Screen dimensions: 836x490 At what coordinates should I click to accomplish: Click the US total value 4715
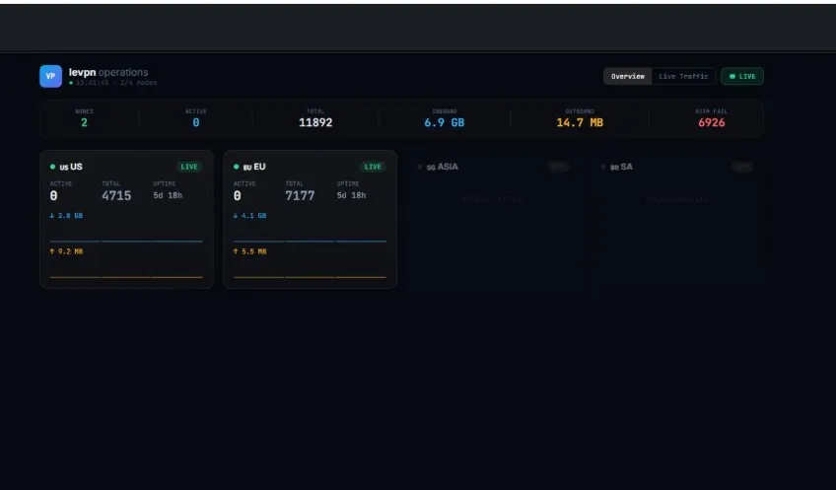(x=116, y=195)
